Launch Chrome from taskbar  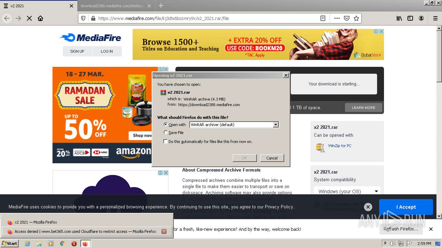click(x=62, y=244)
